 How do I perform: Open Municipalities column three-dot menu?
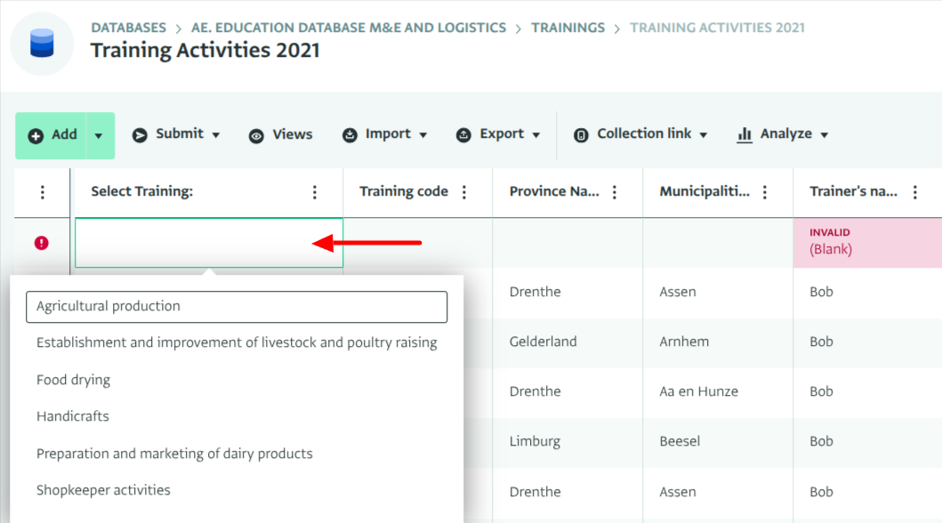pyautogui.click(x=765, y=192)
